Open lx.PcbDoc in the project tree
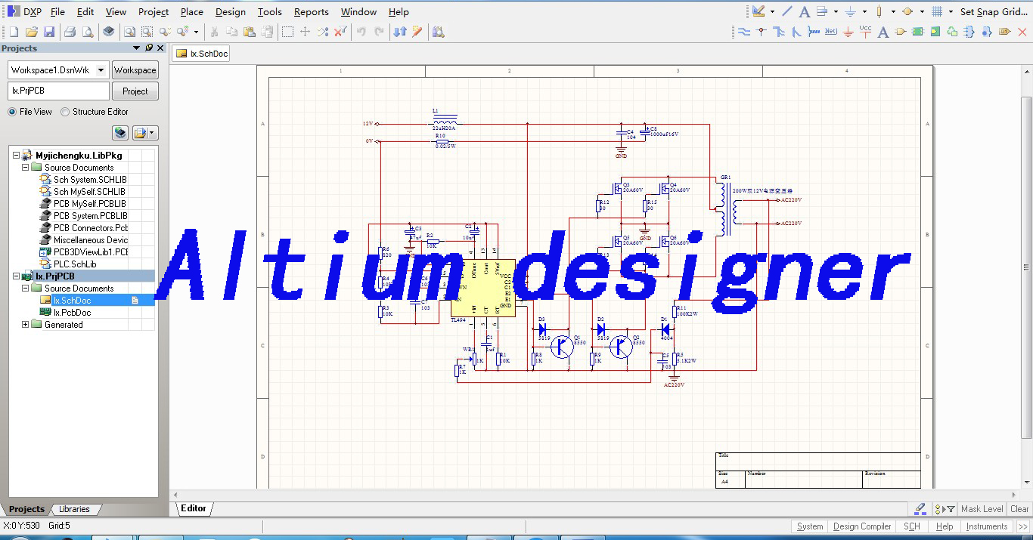 [x=72, y=313]
